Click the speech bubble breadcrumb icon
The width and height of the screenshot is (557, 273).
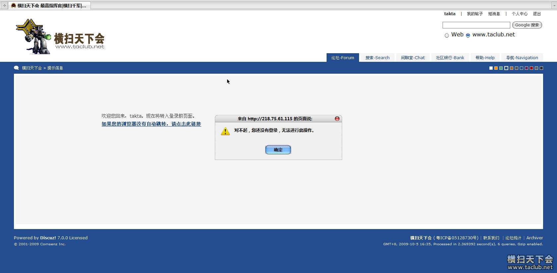click(16, 68)
